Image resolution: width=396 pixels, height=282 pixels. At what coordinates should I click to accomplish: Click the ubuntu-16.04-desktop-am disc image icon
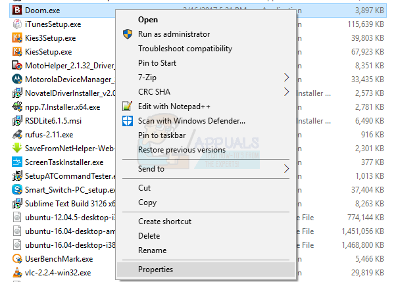coord(17,231)
